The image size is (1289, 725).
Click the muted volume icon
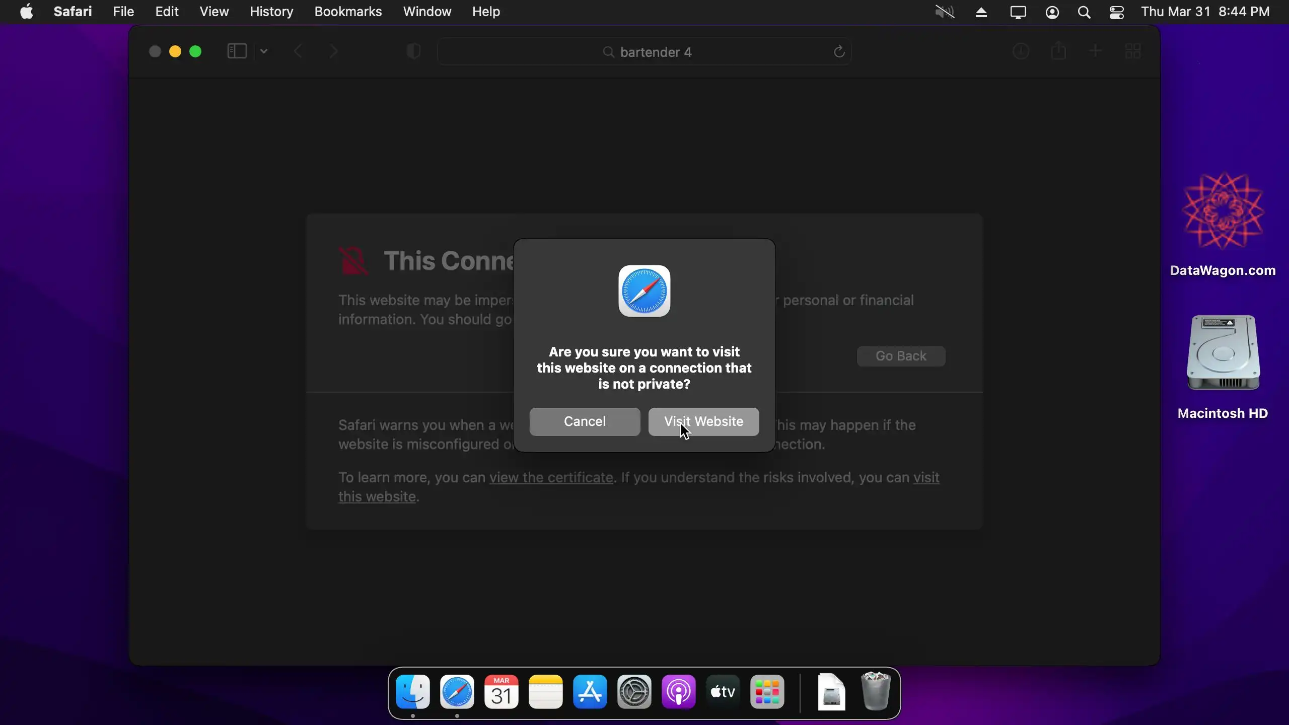point(945,12)
